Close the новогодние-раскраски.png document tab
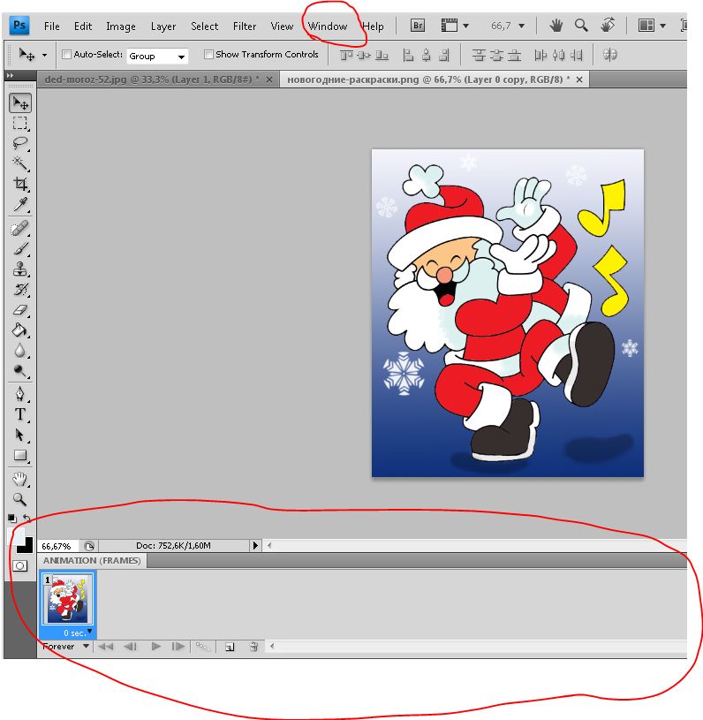The height and width of the screenshot is (720, 703). pyautogui.click(x=579, y=80)
